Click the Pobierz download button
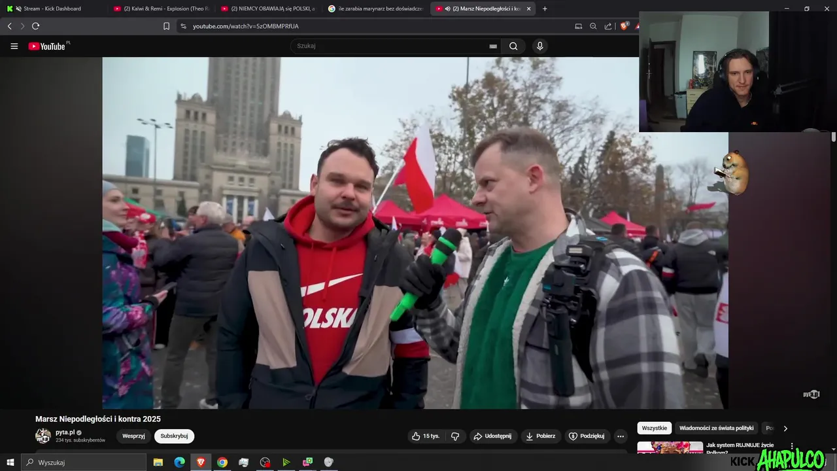Image resolution: width=837 pixels, height=471 pixels. point(541,436)
